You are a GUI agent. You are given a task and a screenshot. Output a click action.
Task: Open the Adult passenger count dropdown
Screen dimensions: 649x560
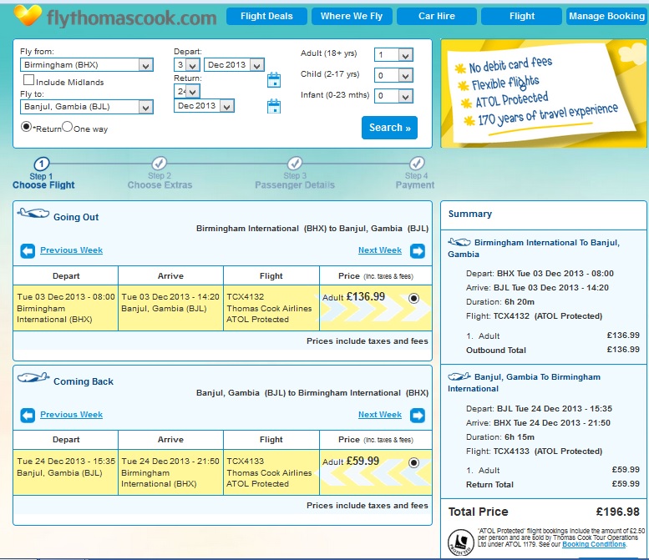393,54
